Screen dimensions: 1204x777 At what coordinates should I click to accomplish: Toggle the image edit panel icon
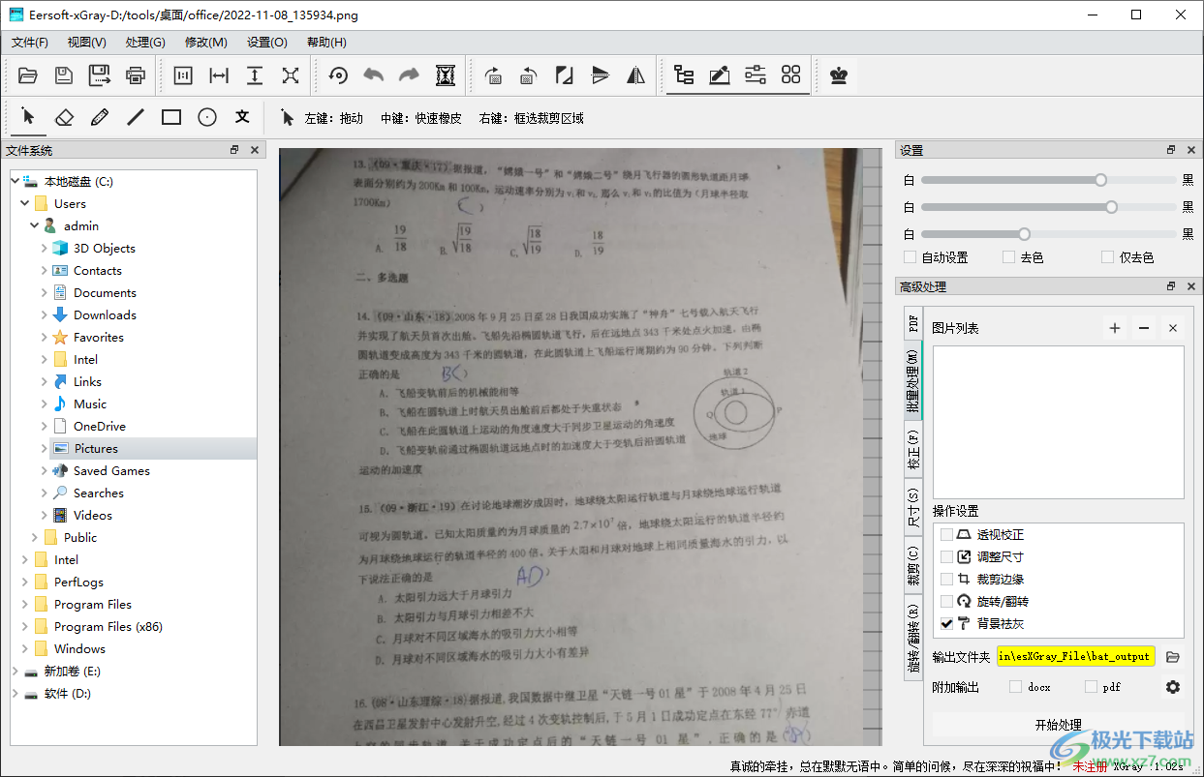point(720,75)
